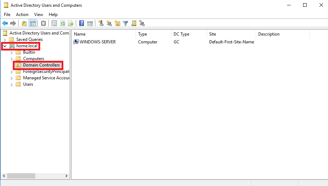Select Managed Service Accounts in tree
The image size is (328, 186).
tap(46, 78)
